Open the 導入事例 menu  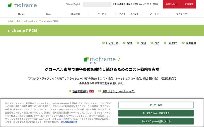coord(75,14)
